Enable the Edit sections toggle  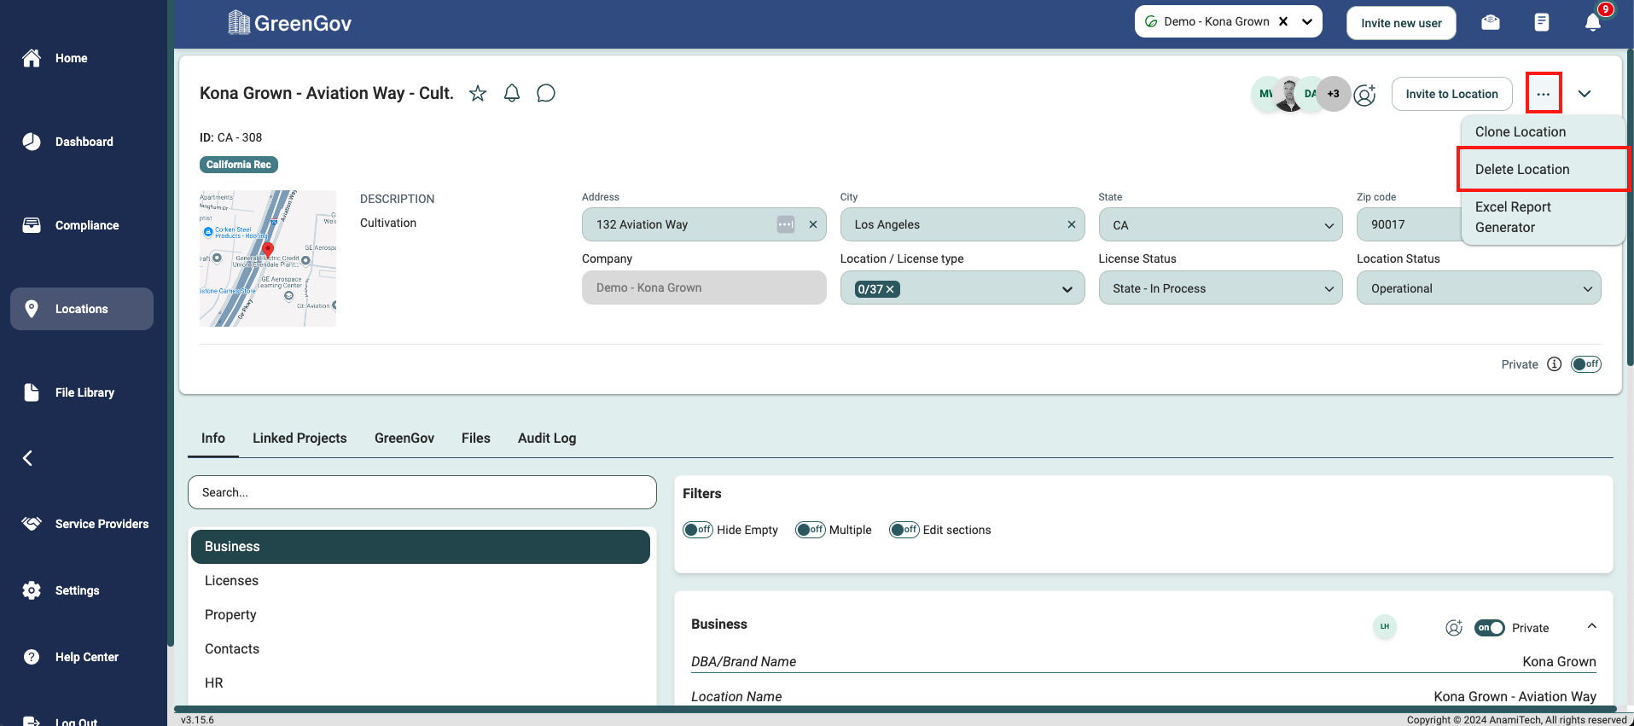pos(904,530)
